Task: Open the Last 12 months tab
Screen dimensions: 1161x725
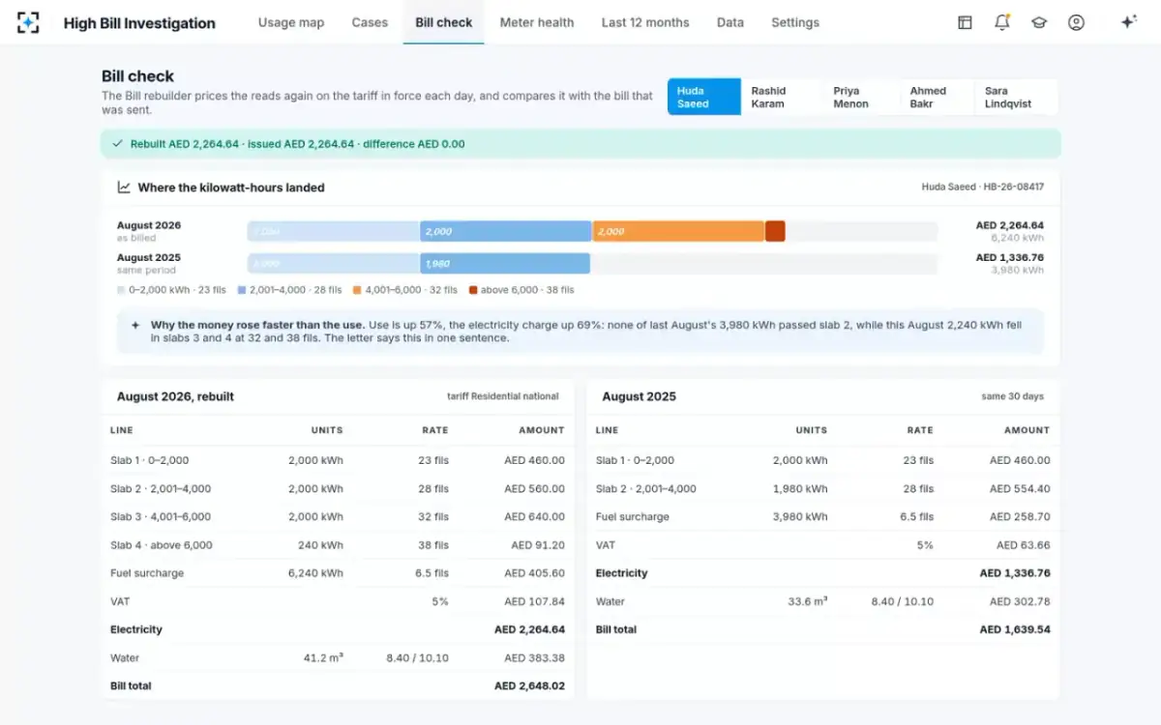Action: [x=645, y=22]
